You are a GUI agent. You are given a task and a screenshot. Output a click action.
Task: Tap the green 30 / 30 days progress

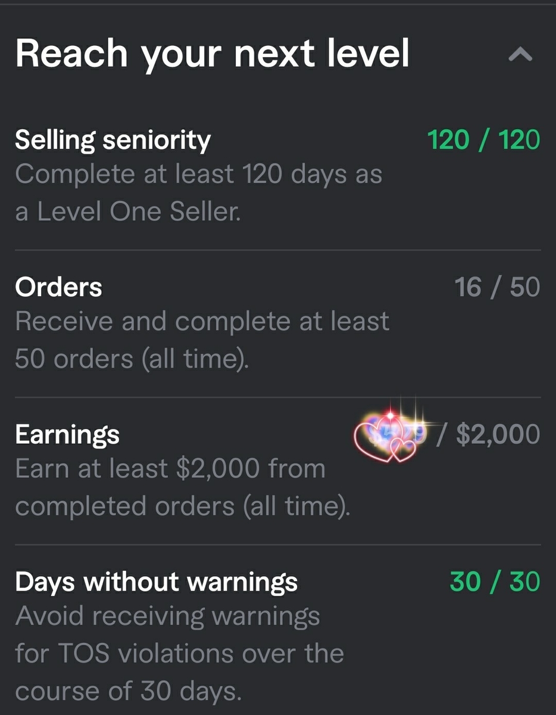pos(495,582)
